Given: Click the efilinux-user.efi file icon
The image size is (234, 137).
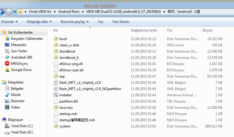Looking at the screenshot, I should click(56, 70).
